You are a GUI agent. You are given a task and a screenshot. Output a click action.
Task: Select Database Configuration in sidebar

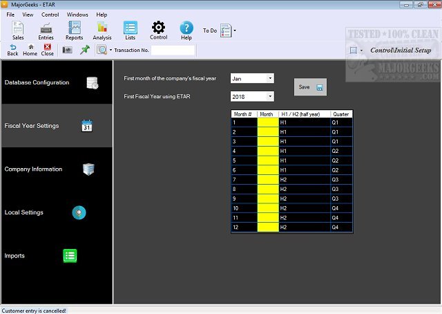[57, 82]
